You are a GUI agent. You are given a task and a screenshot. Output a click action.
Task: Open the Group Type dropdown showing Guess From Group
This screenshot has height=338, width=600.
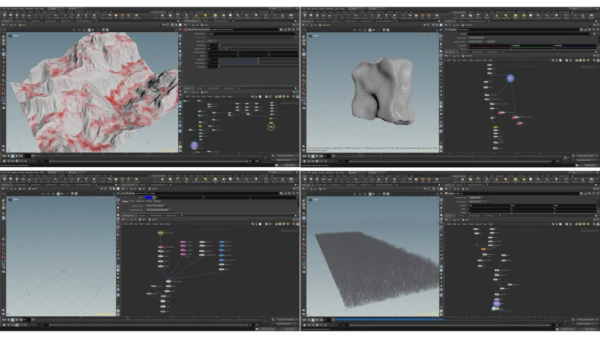point(476,38)
